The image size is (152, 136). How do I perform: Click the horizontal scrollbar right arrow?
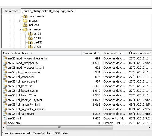coord(149,128)
